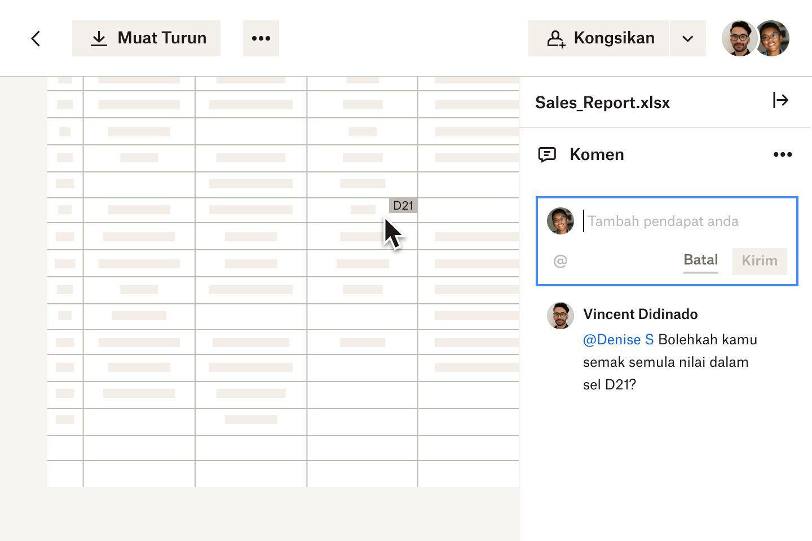This screenshot has width=812, height=541.
Task: Select the person-add icon on Kongsikan button
Action: (556, 38)
